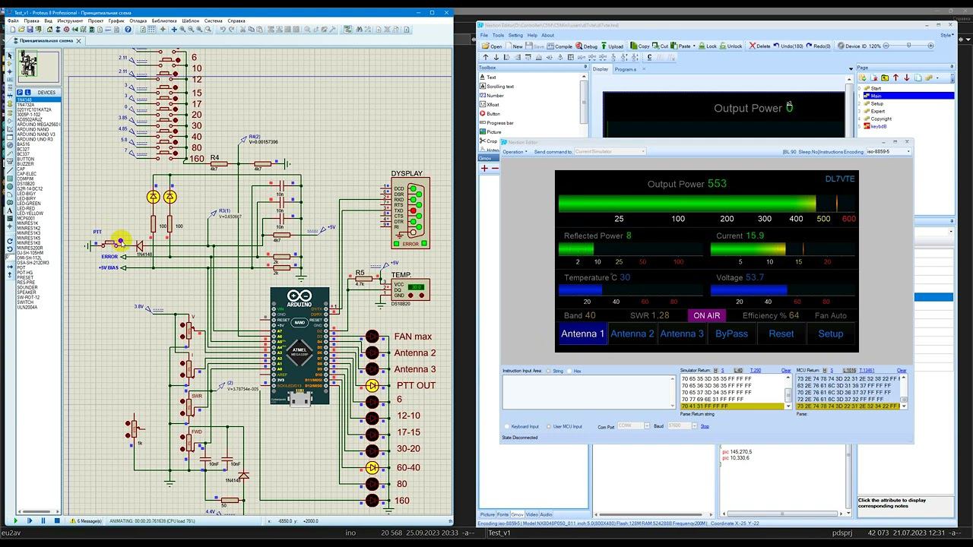Open the Operation dropdown menu
The height and width of the screenshot is (547, 973).
(515, 152)
